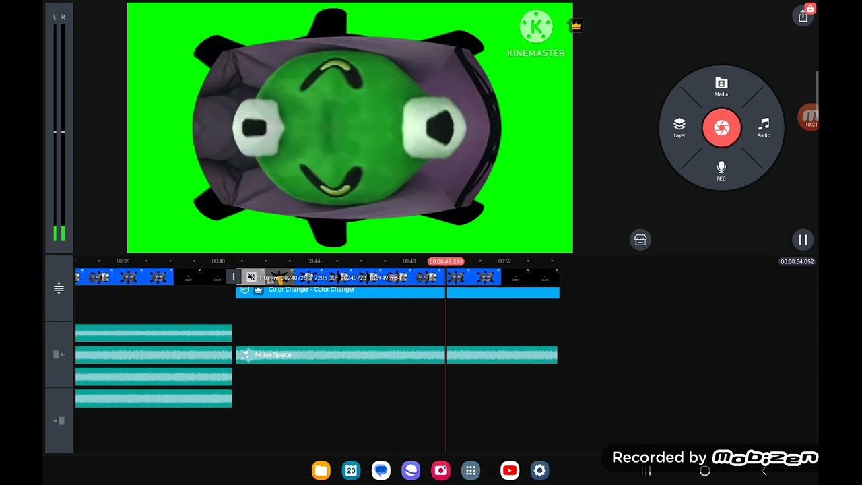This screenshot has width=862, height=485.
Task: Open the Media browser in the wheel
Action: 721,87
